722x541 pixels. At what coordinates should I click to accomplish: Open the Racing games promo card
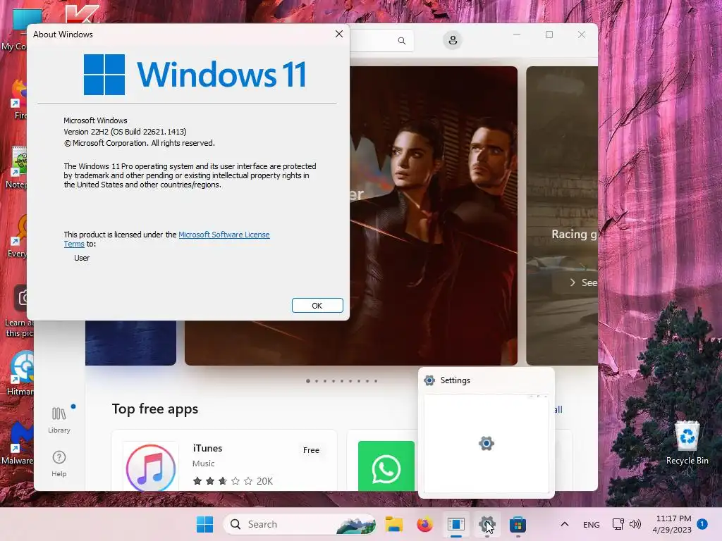pos(562,216)
